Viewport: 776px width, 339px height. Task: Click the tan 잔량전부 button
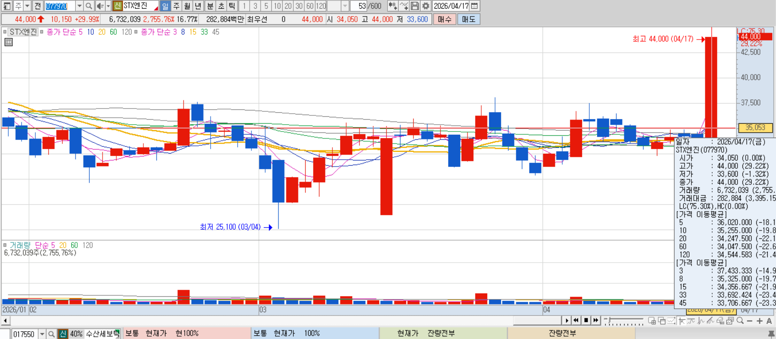point(571,333)
